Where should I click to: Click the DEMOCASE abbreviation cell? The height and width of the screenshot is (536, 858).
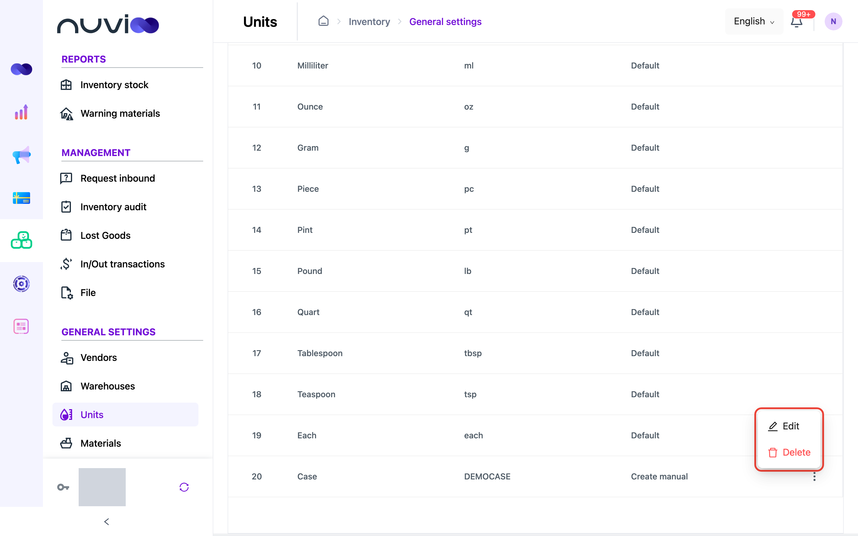pyautogui.click(x=487, y=476)
